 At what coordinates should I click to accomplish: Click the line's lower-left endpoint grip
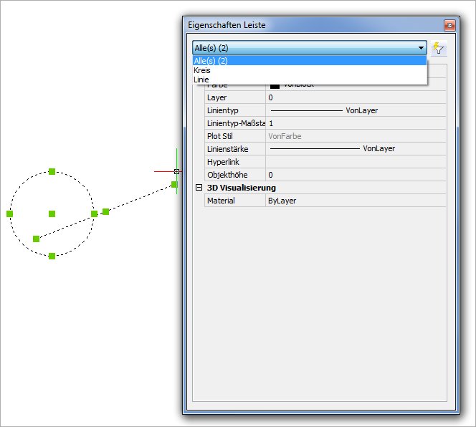point(36,239)
